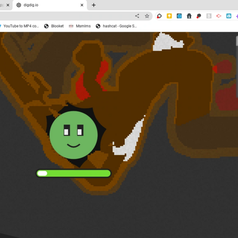The height and width of the screenshot is (238, 238).
Task: Open the YouTube to MP4 bookmark
Action: (x=20, y=26)
